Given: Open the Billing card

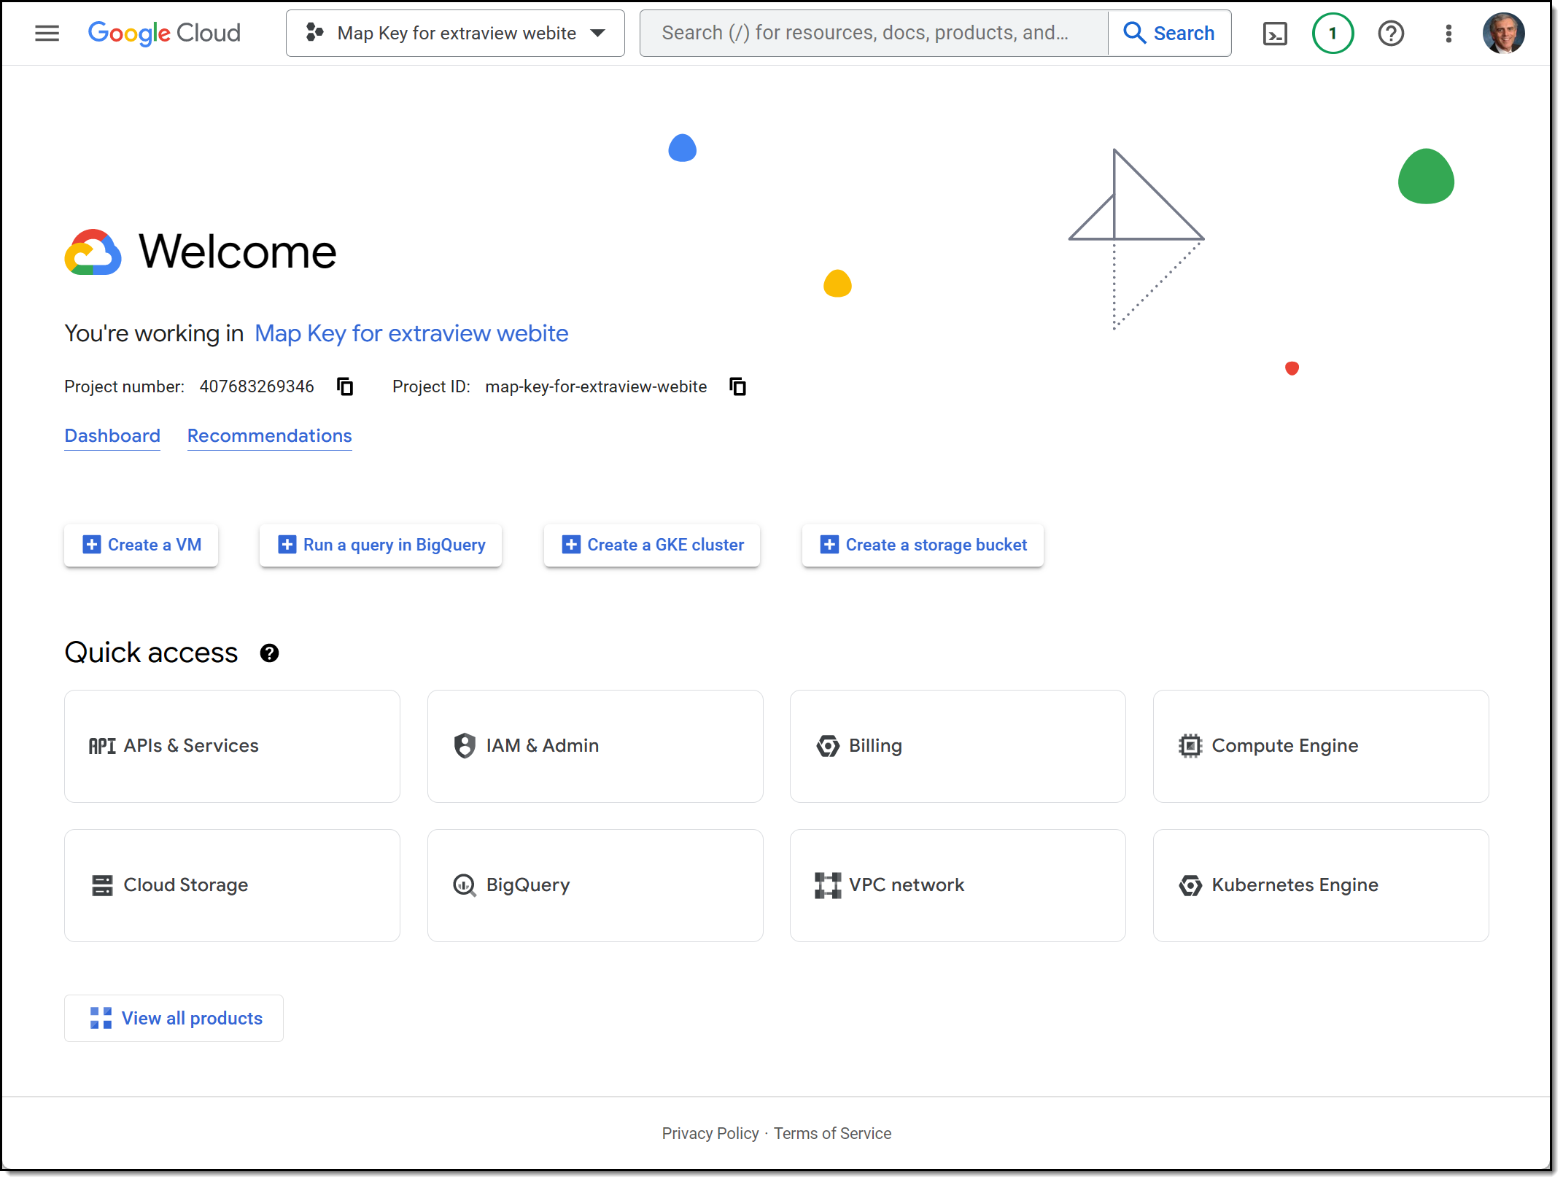Looking at the screenshot, I should click(x=958, y=746).
